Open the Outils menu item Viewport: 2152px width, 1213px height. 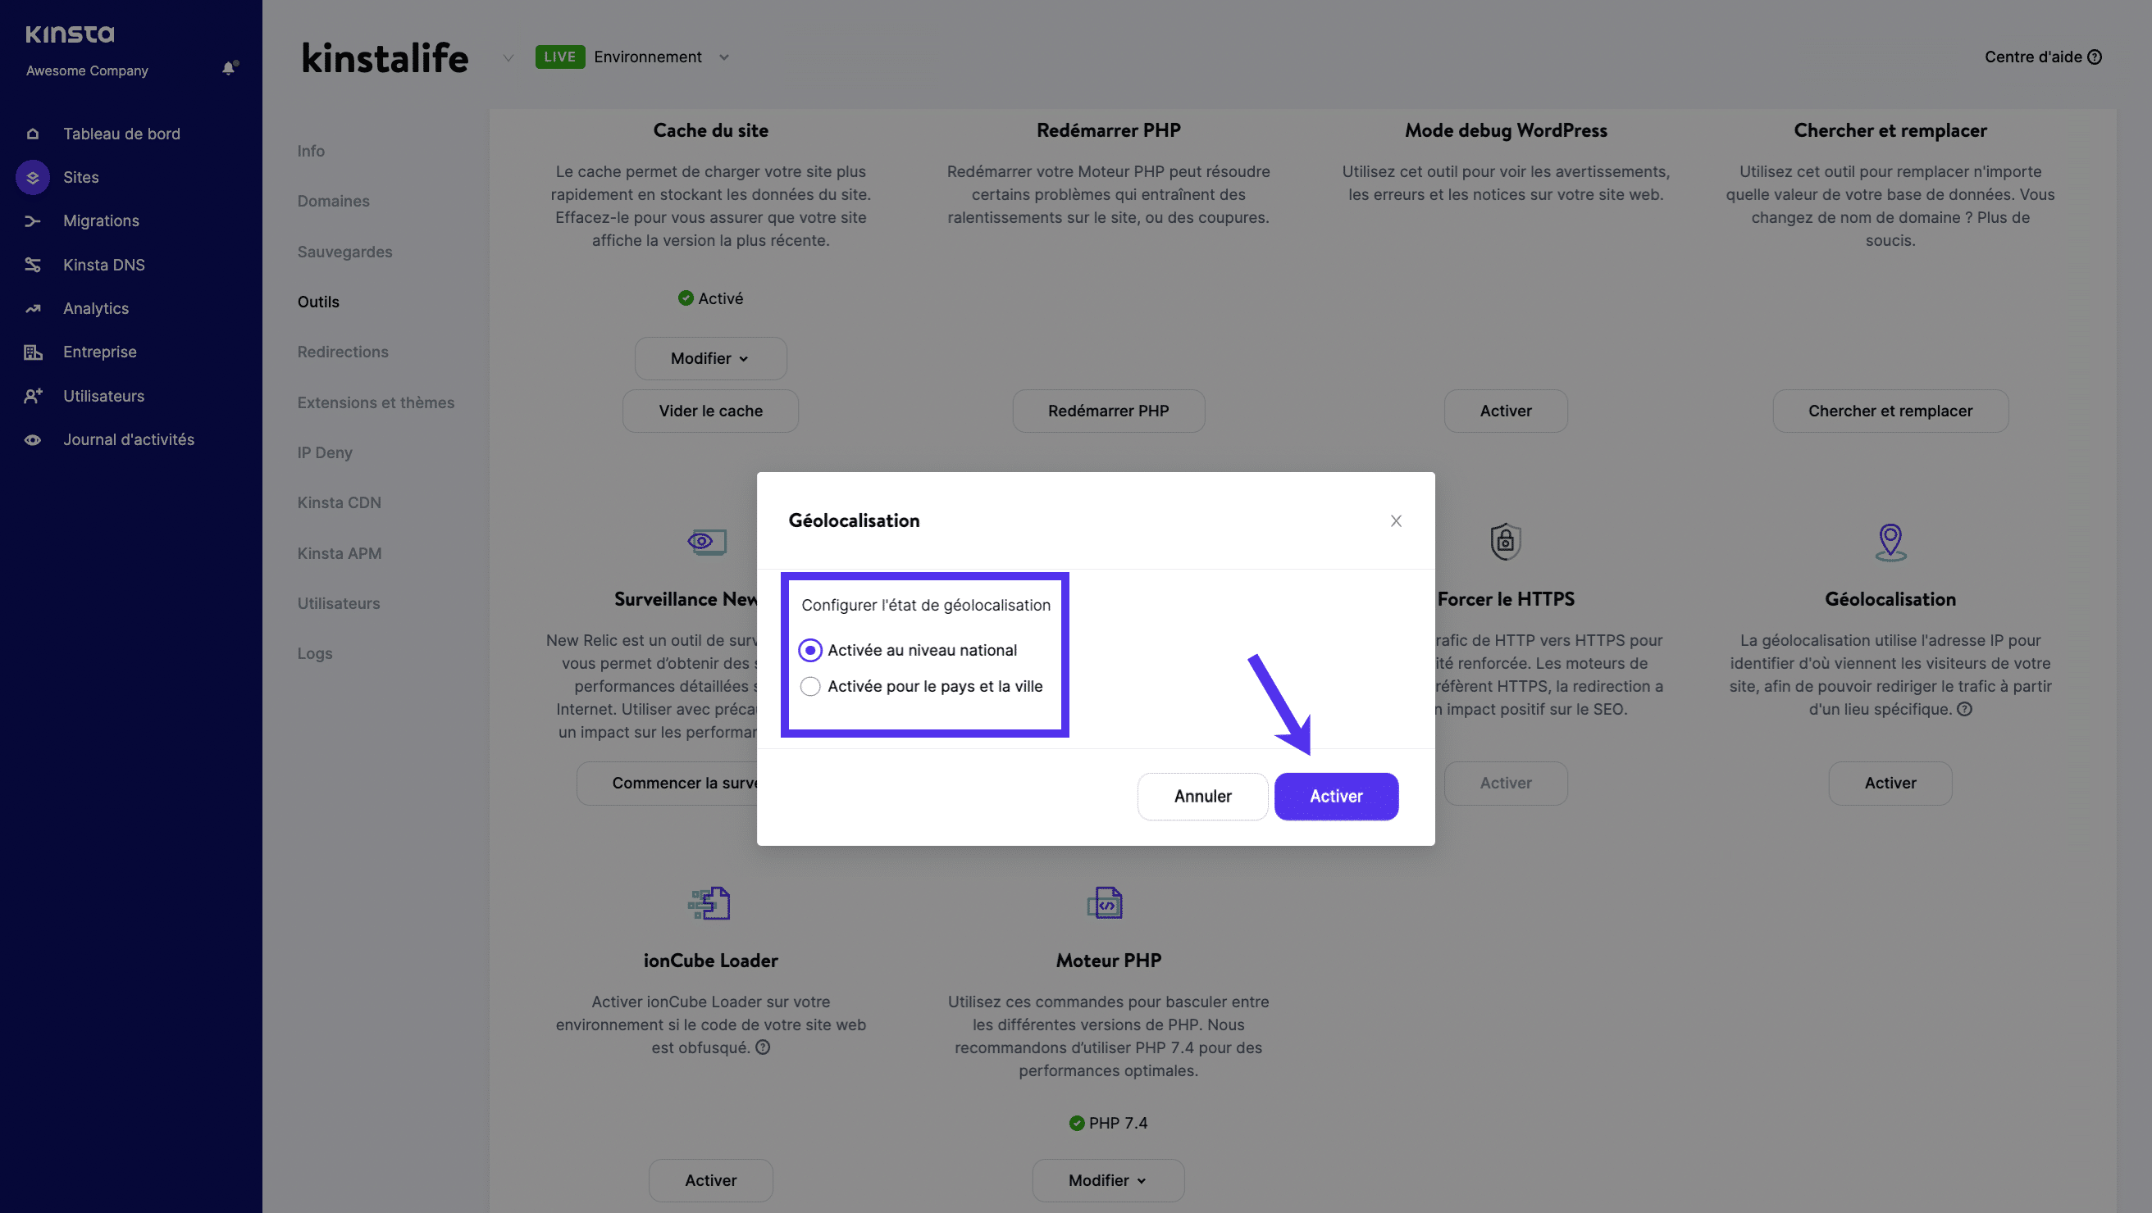[317, 303]
